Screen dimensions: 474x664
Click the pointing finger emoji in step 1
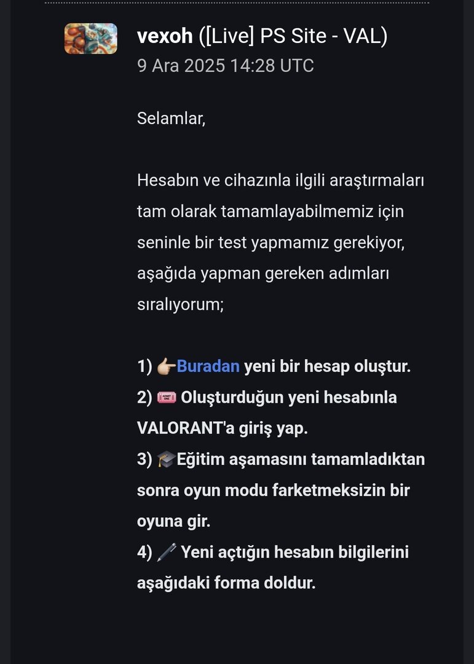tap(165, 367)
